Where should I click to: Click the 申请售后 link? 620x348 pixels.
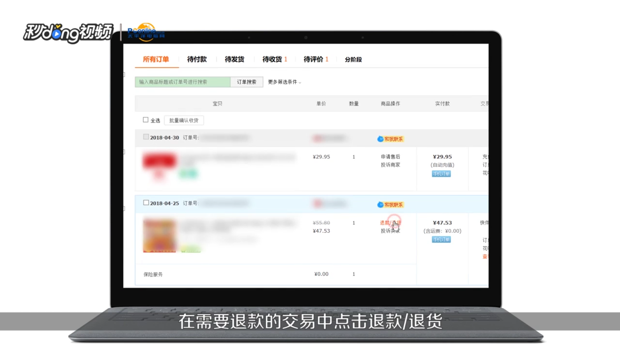390,157
